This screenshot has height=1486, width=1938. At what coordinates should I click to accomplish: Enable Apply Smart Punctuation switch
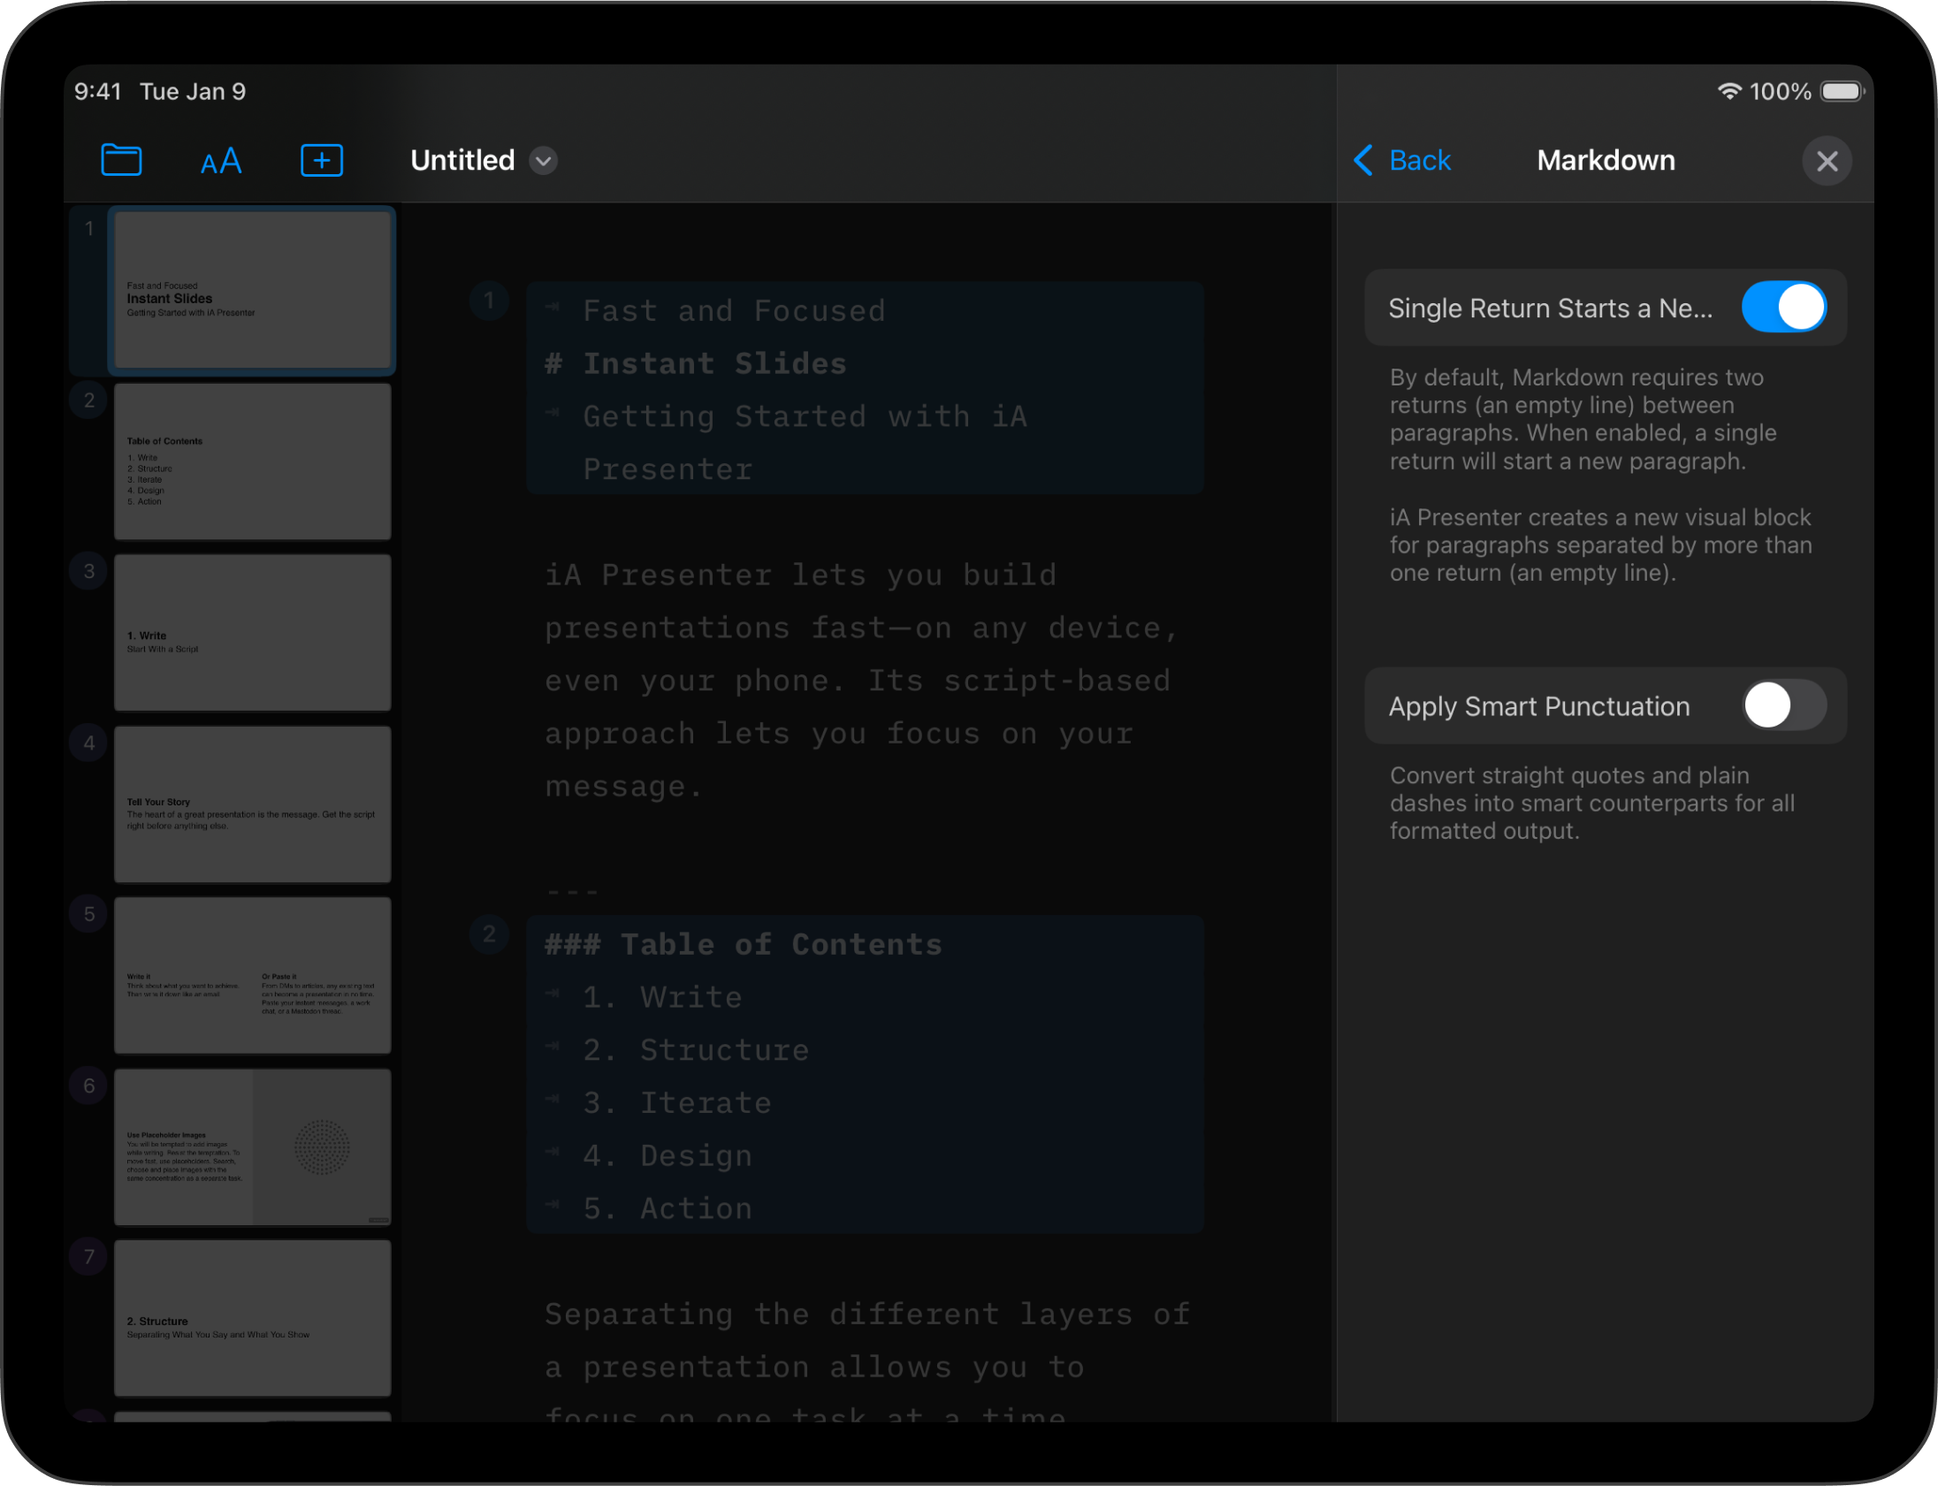[1783, 705]
